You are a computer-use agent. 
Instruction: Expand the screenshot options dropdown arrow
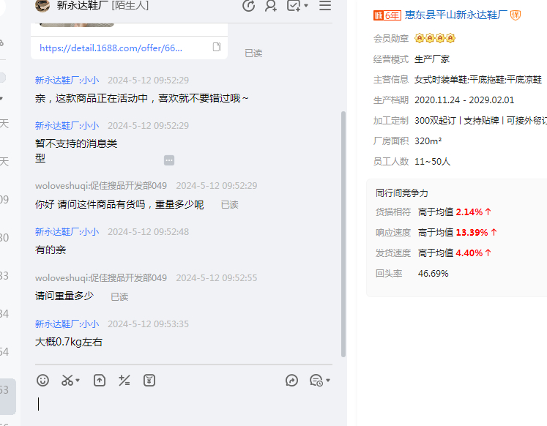click(78, 381)
